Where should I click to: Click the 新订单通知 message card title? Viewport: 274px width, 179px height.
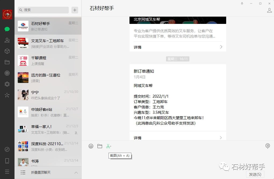pyautogui.click(x=144, y=71)
